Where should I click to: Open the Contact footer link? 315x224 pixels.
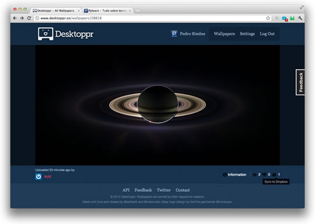(x=183, y=190)
